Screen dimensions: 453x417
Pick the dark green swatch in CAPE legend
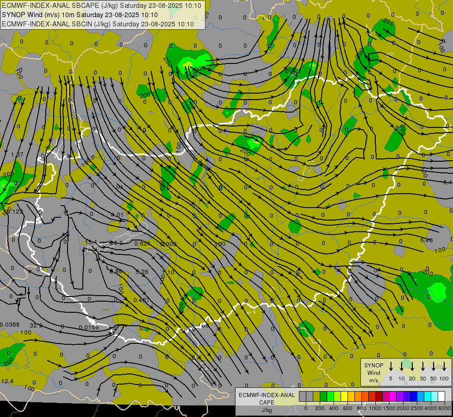point(323,396)
